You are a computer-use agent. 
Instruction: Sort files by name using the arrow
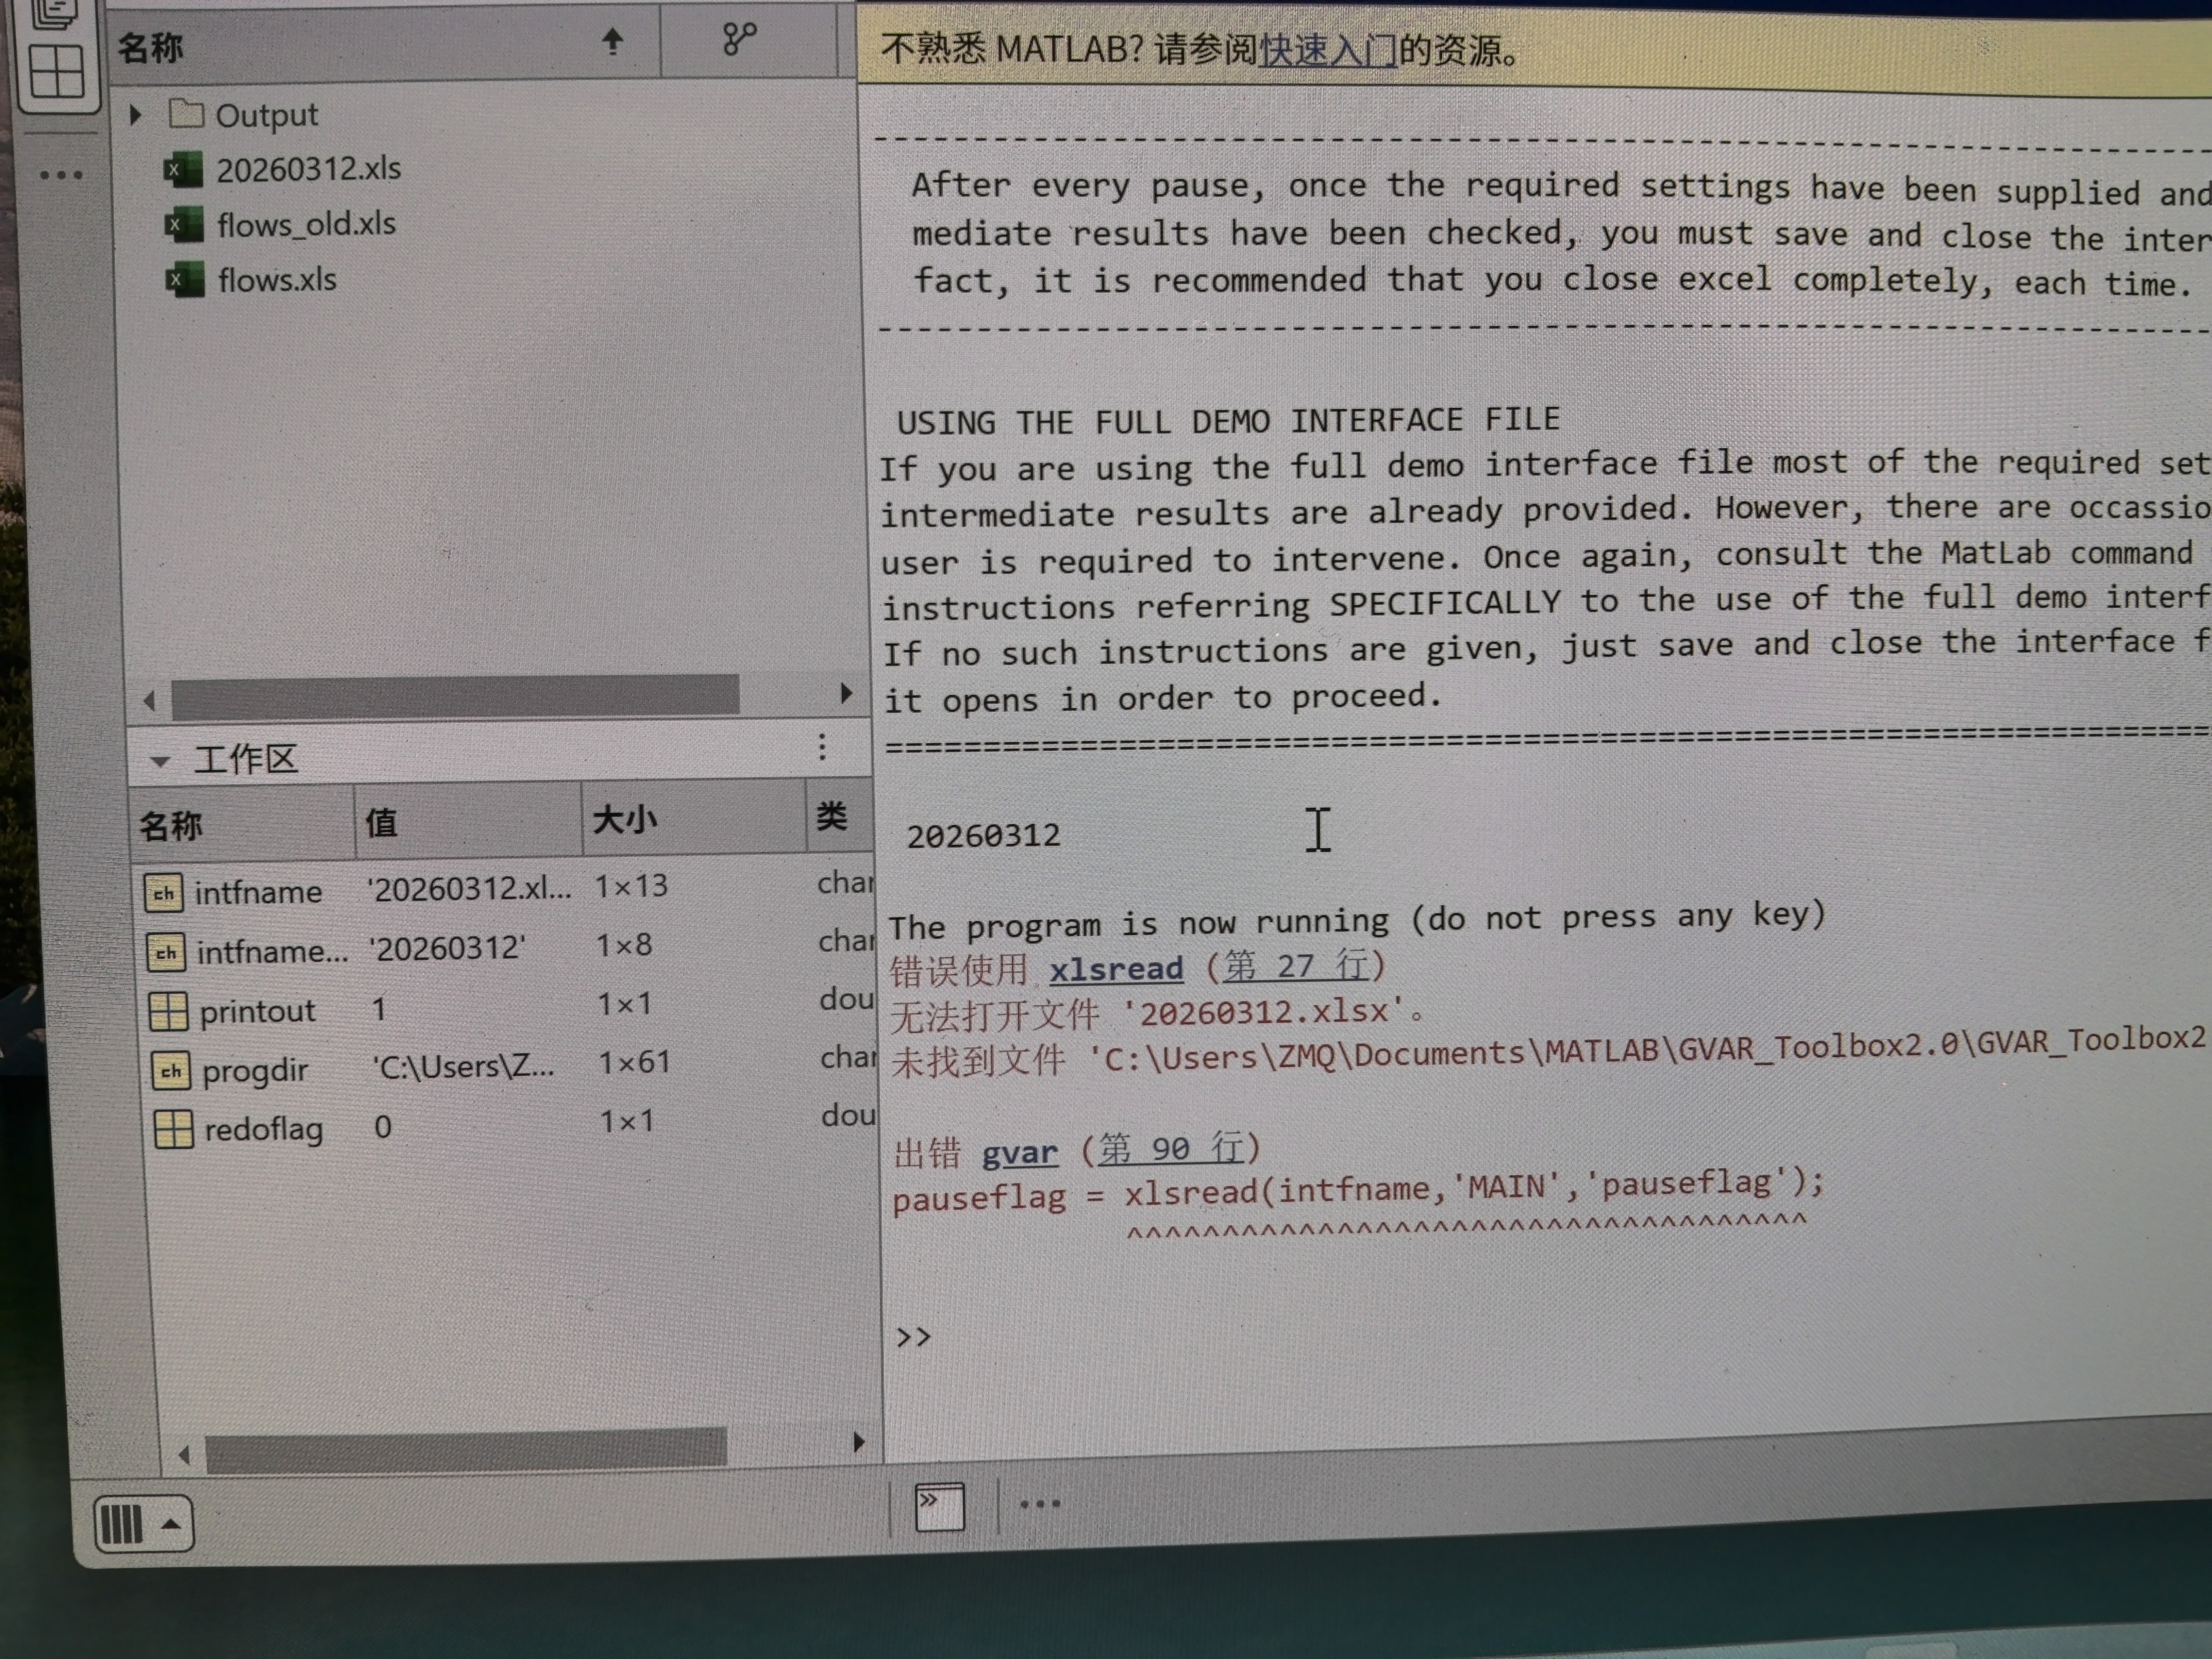click(x=612, y=41)
